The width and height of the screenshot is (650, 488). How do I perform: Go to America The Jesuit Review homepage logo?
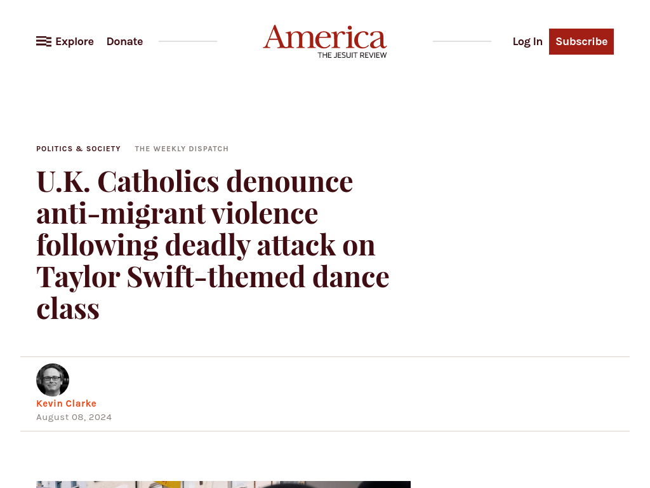[325, 41]
